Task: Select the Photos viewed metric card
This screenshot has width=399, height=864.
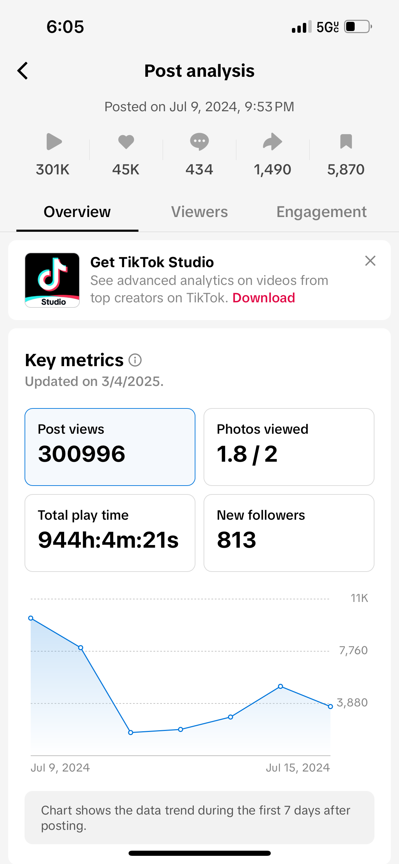Action: click(x=289, y=447)
